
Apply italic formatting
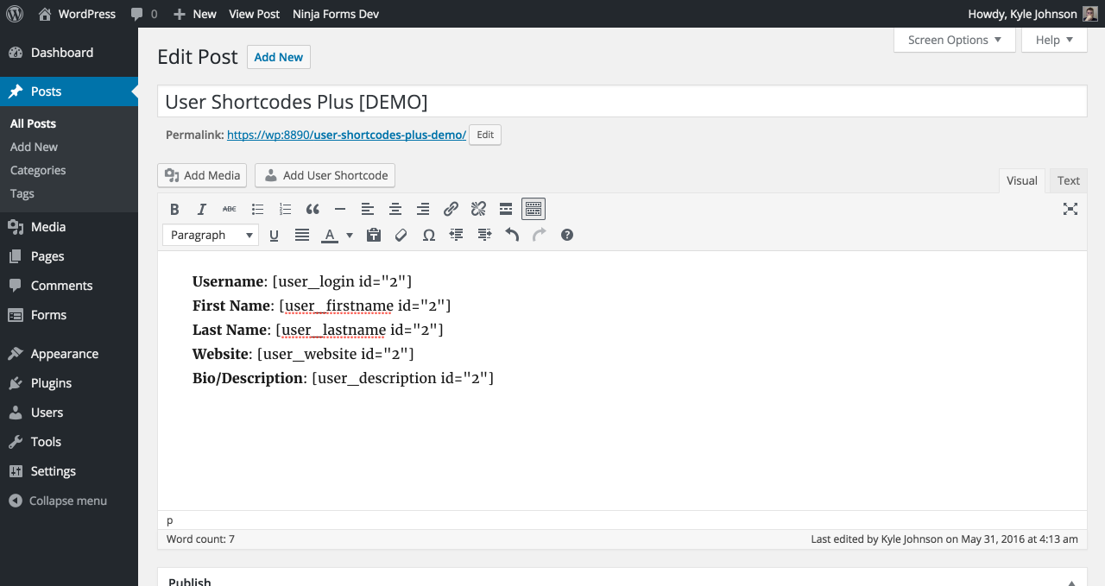pos(202,209)
